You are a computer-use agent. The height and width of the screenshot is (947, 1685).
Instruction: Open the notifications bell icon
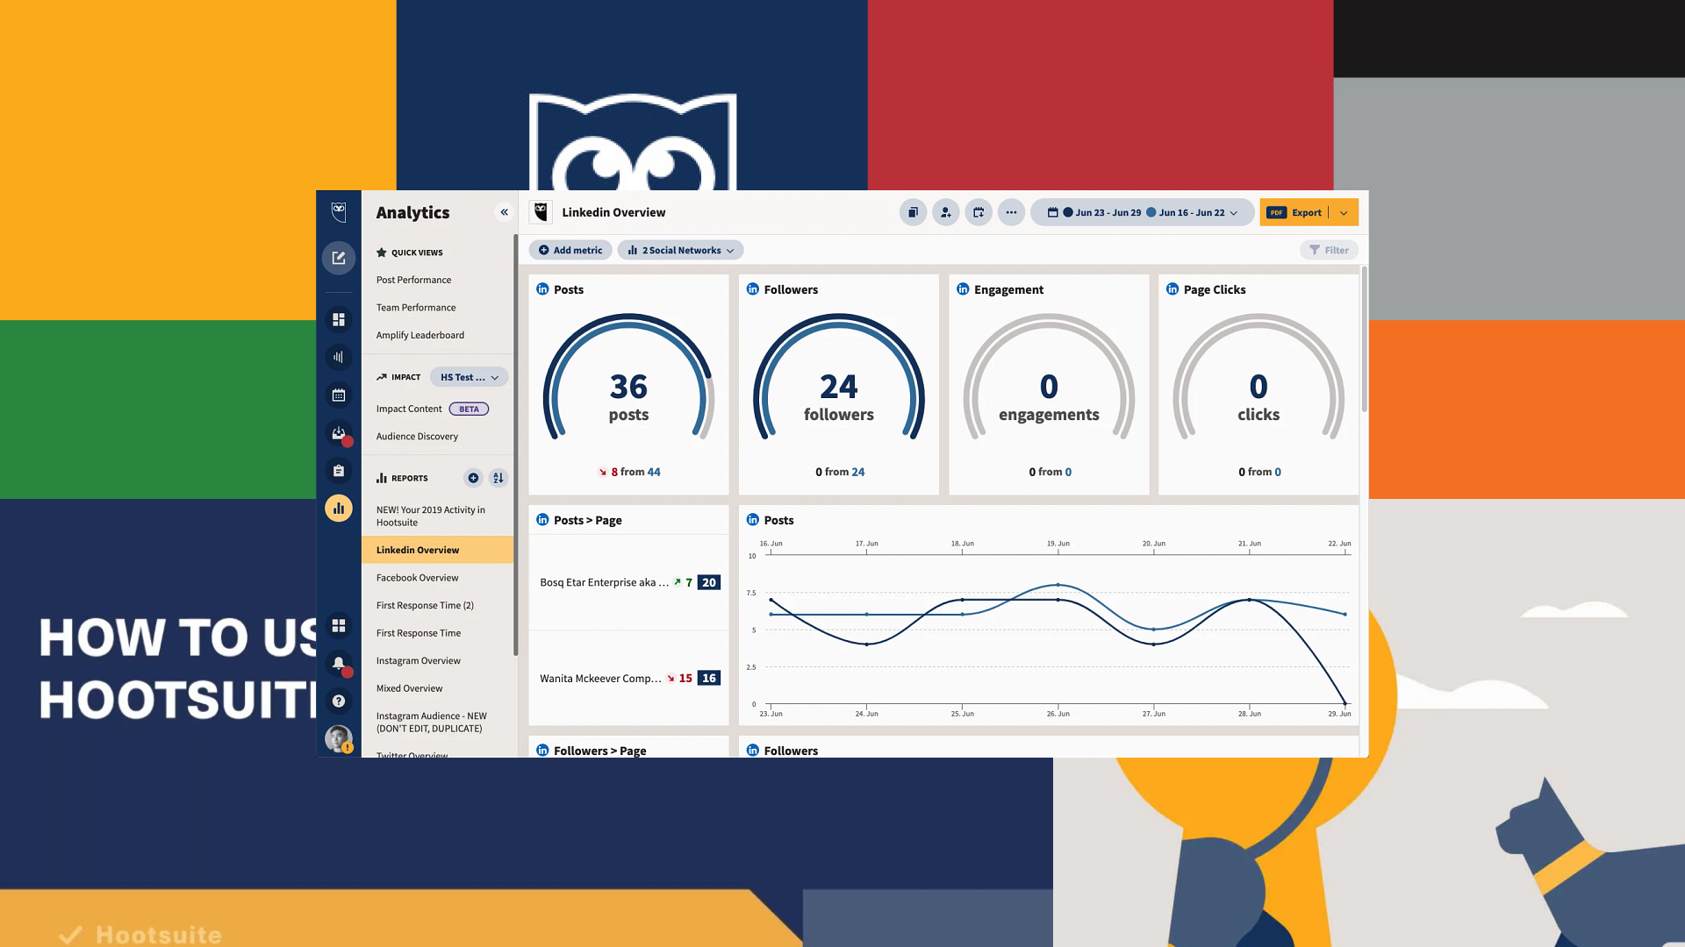tap(339, 663)
